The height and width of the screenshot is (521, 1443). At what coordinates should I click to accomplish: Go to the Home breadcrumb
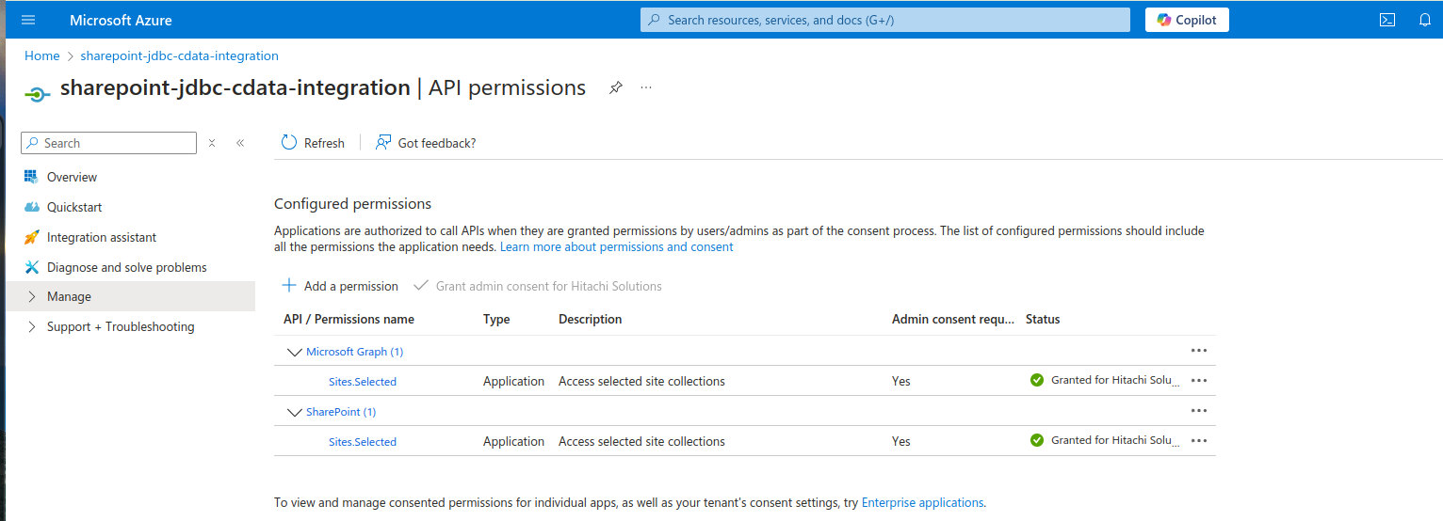pos(41,55)
